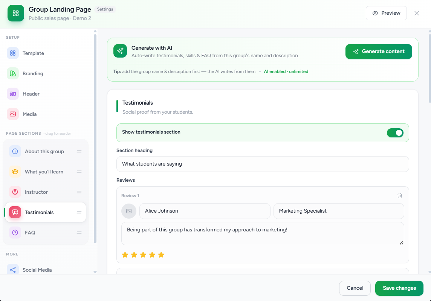
Task: Click the Social Media share icon
Action: point(13,270)
